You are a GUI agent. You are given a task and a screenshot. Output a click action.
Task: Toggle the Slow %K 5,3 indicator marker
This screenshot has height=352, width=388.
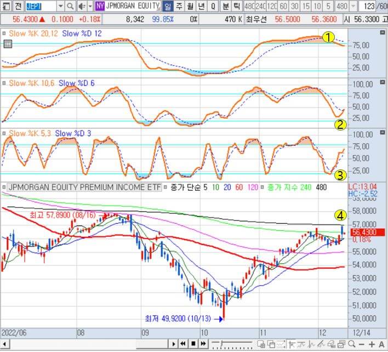4,133
